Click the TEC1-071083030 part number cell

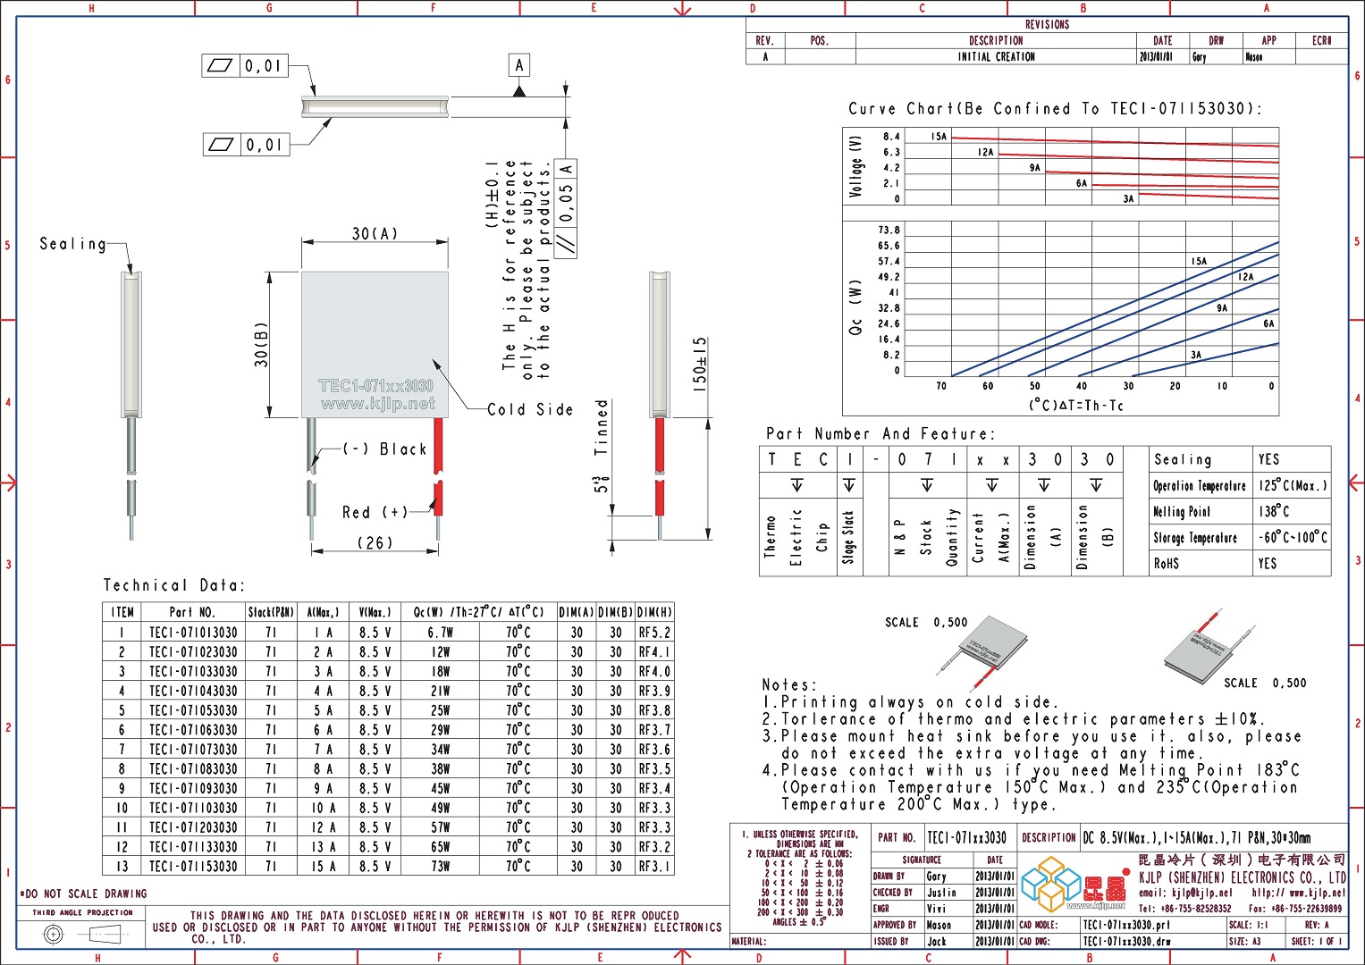tap(193, 769)
